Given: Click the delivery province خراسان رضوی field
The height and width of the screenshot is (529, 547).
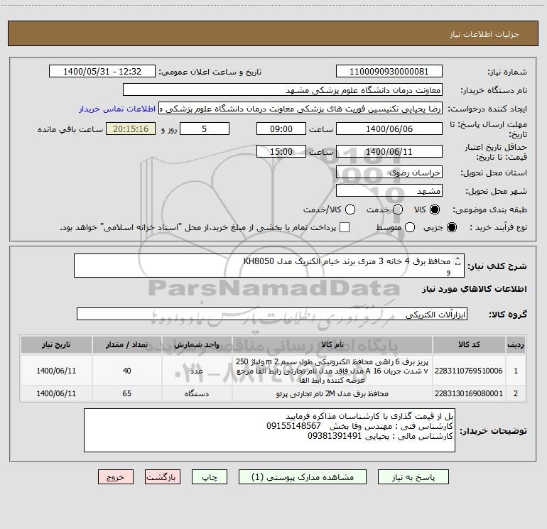Looking at the screenshot, I should (389, 173).
